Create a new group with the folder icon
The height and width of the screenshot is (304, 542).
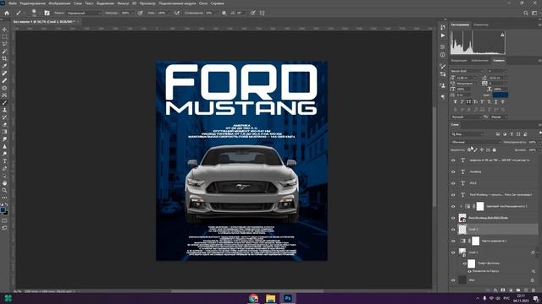pyautogui.click(x=518, y=290)
